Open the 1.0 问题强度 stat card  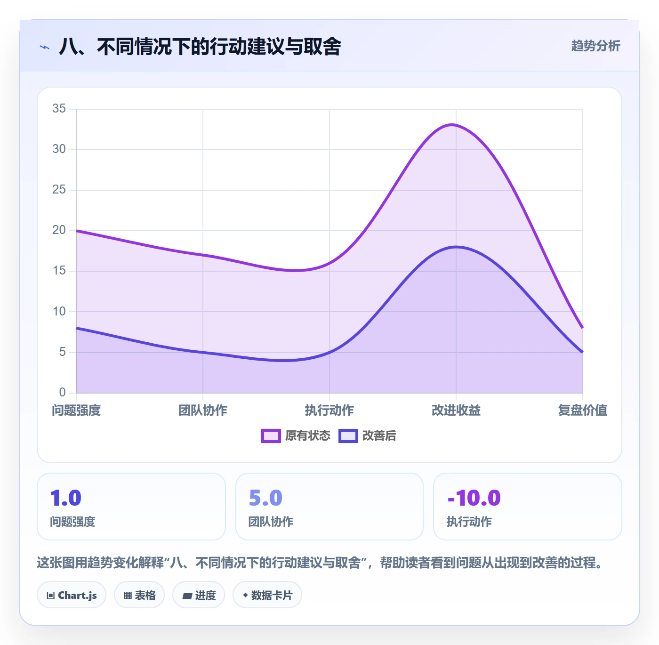[x=131, y=507]
